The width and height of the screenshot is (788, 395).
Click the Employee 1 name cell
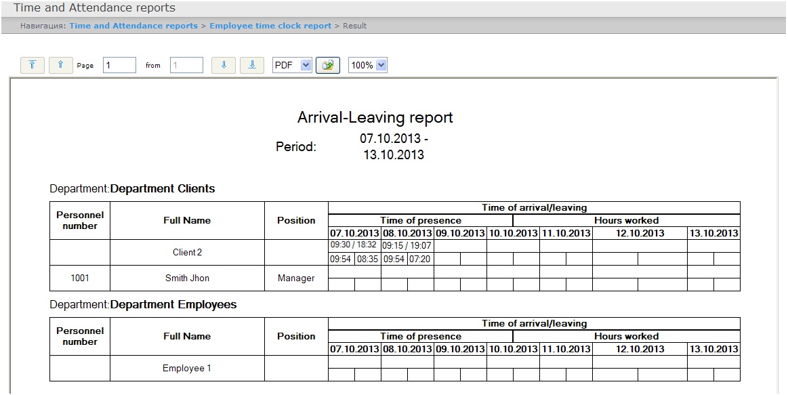pyautogui.click(x=187, y=369)
